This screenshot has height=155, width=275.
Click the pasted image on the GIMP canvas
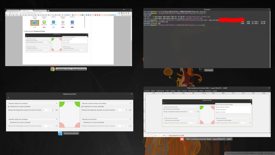tap(207, 113)
